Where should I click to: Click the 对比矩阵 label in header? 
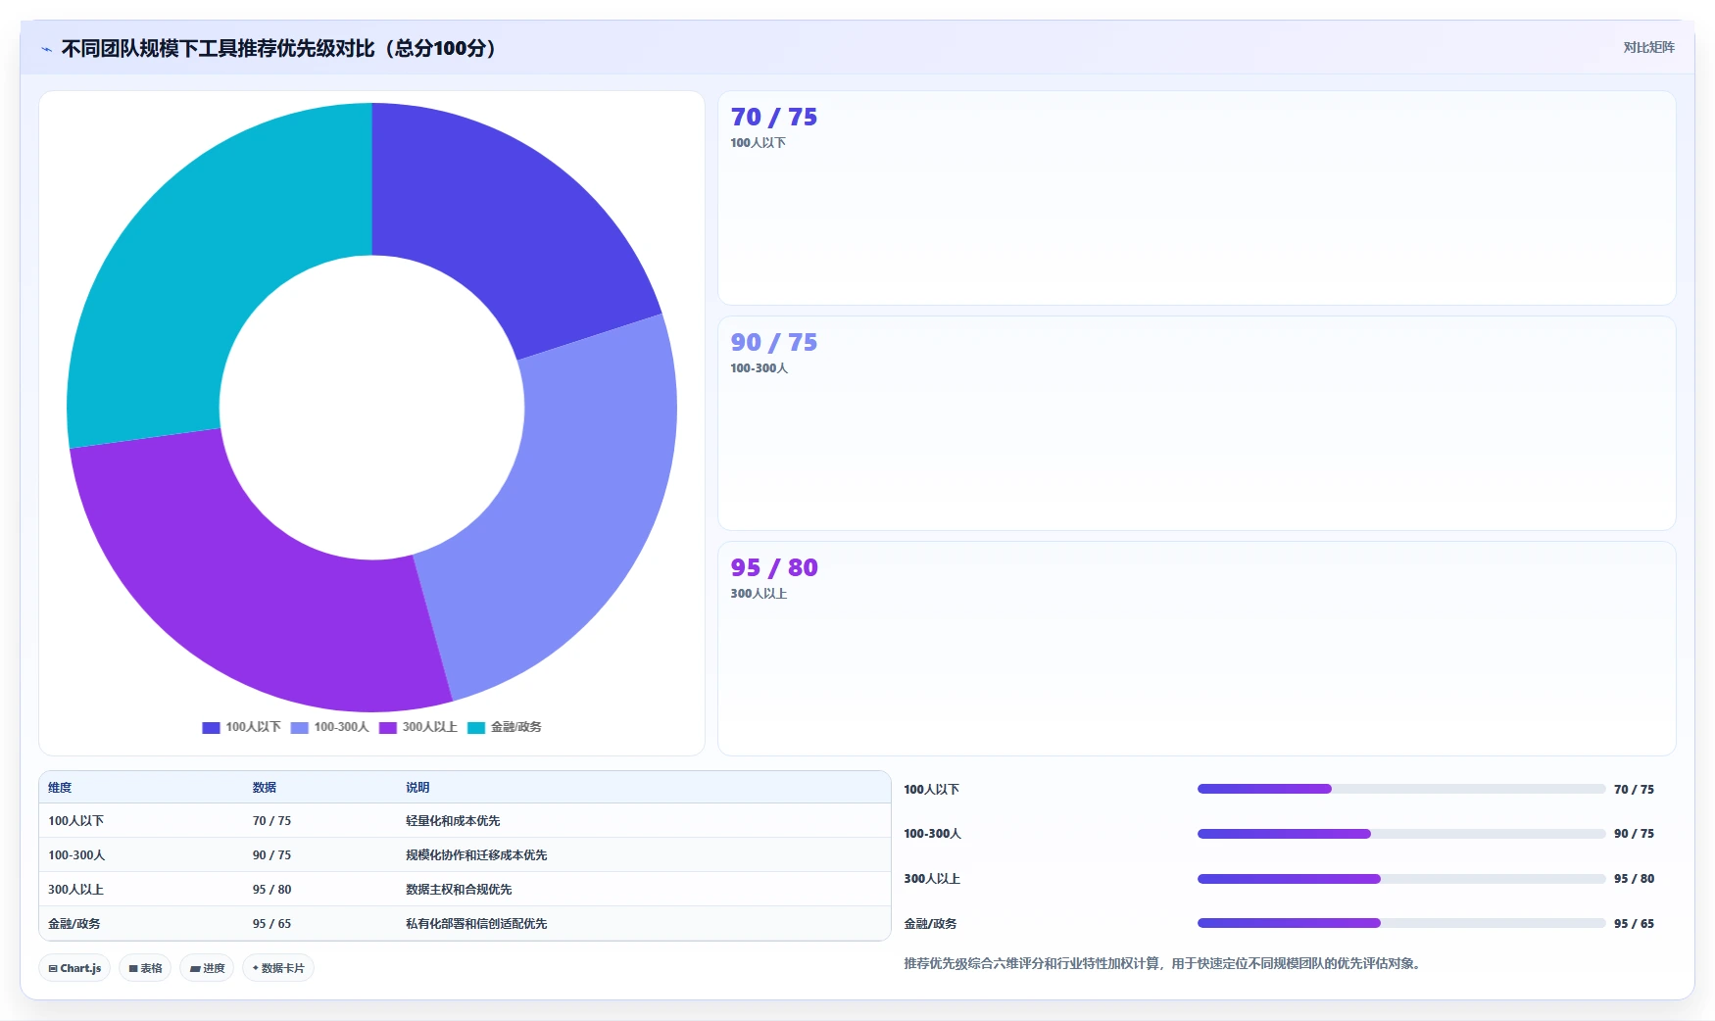pos(1648,47)
